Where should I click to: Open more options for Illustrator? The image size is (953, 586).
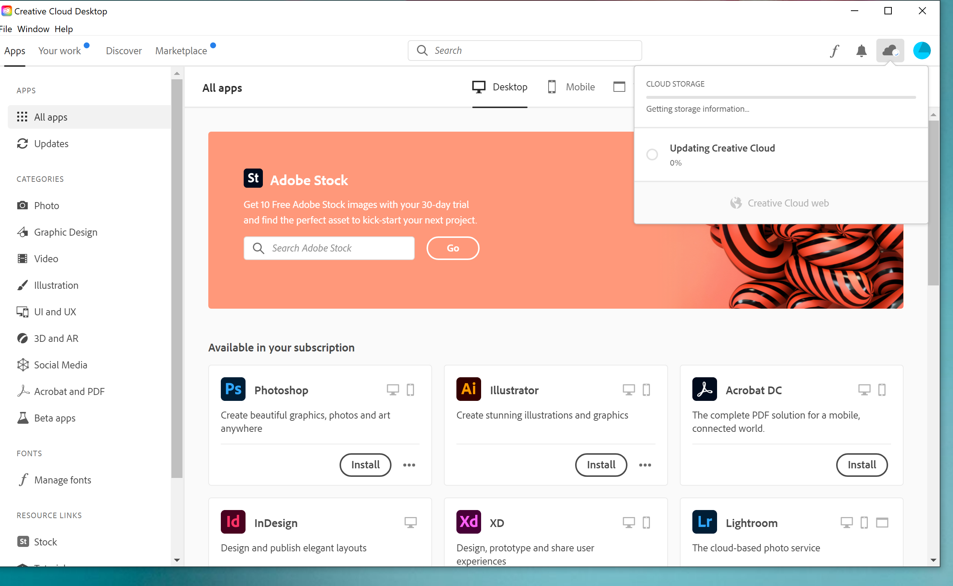pos(644,465)
